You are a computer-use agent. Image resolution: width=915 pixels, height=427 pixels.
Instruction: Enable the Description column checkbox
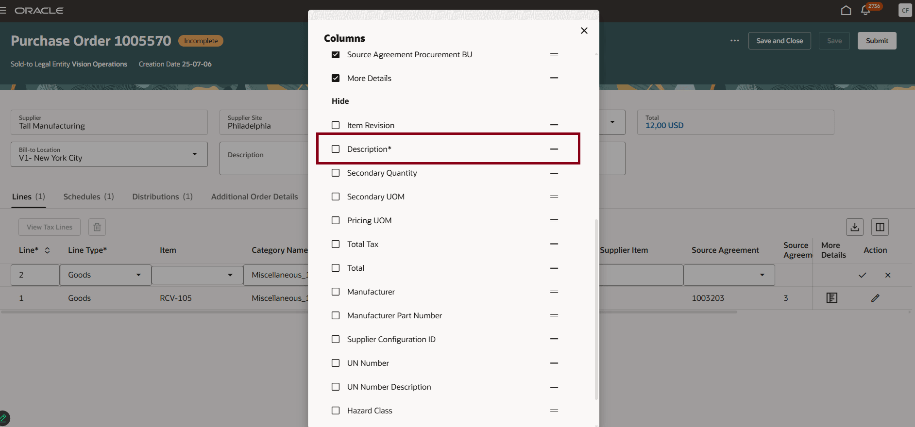(336, 149)
